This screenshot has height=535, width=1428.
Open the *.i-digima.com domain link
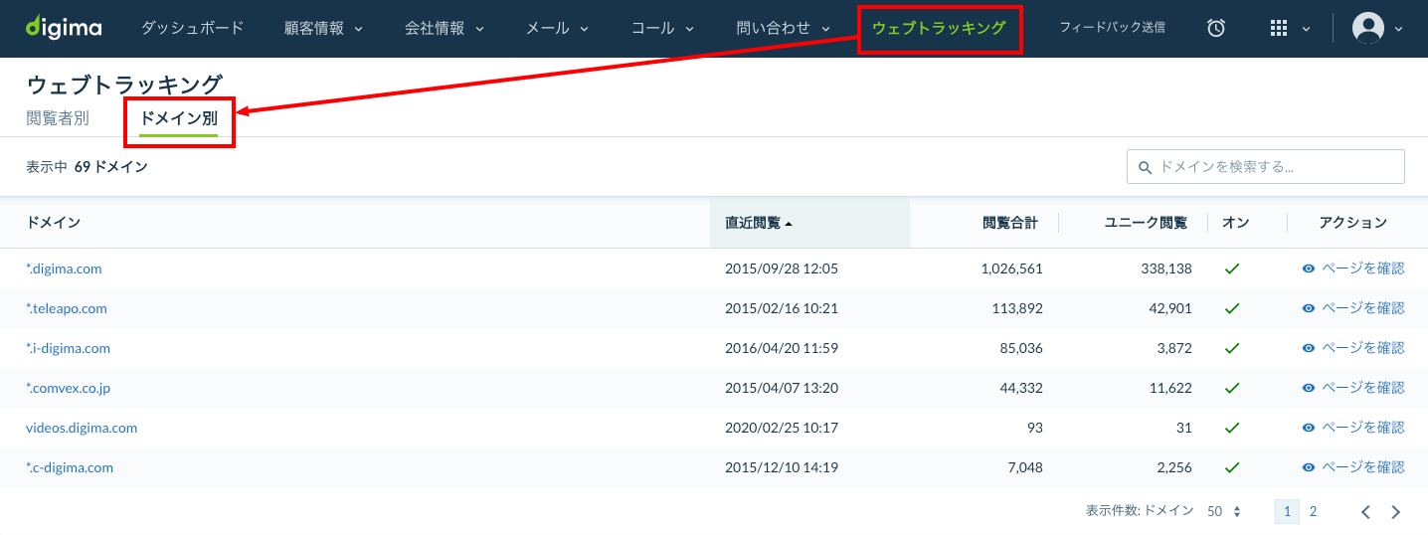68,348
